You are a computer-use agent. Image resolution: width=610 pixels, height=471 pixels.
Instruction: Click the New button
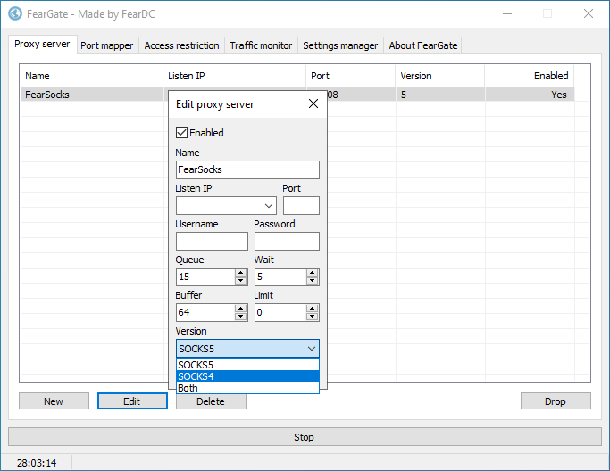point(54,401)
